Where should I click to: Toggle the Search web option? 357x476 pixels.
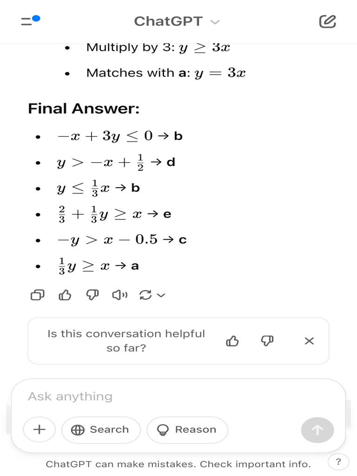coord(101,430)
